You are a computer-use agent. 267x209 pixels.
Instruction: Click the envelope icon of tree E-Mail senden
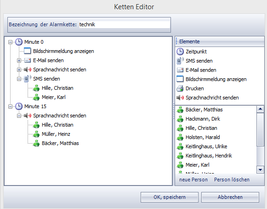click(28, 60)
